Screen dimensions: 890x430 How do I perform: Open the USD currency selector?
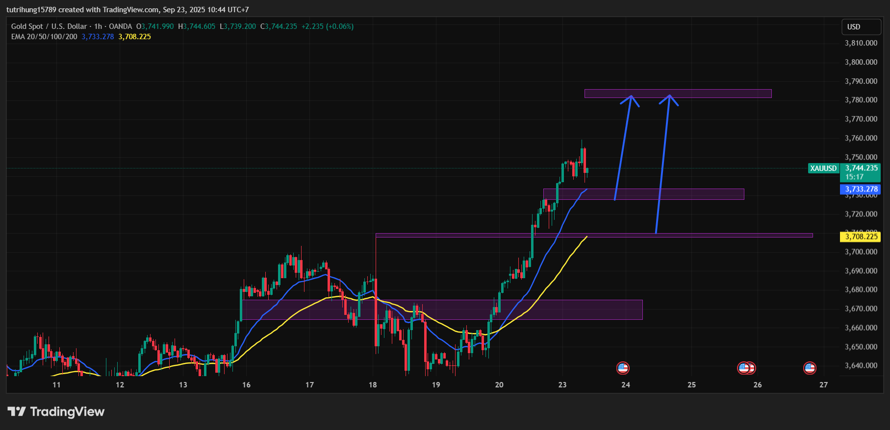861,27
